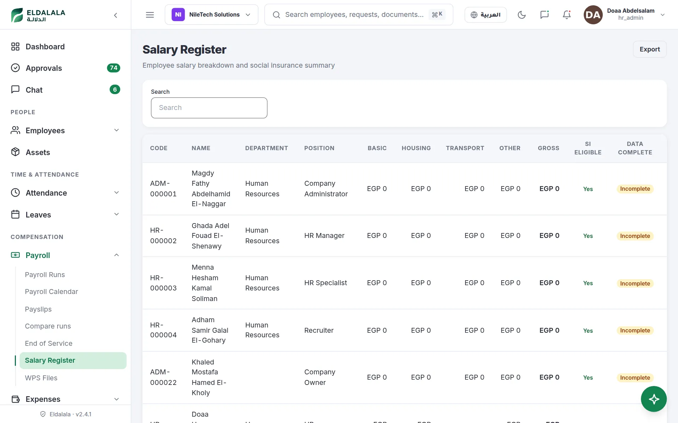The height and width of the screenshot is (423, 678).
Task: Open End of Service
Action: (x=48, y=343)
